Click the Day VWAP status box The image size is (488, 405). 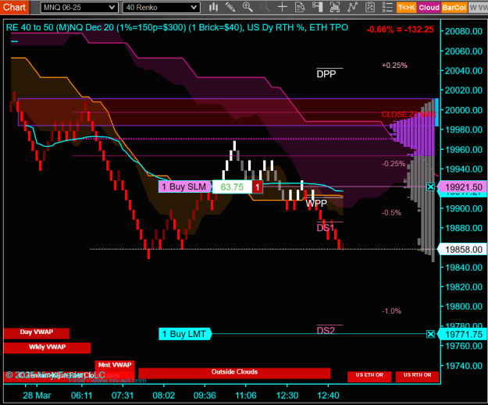coord(37,333)
